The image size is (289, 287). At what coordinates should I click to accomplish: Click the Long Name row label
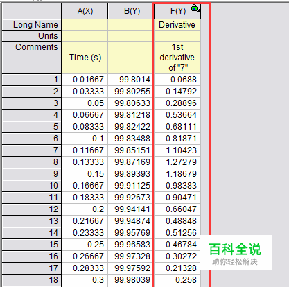pos(32,25)
